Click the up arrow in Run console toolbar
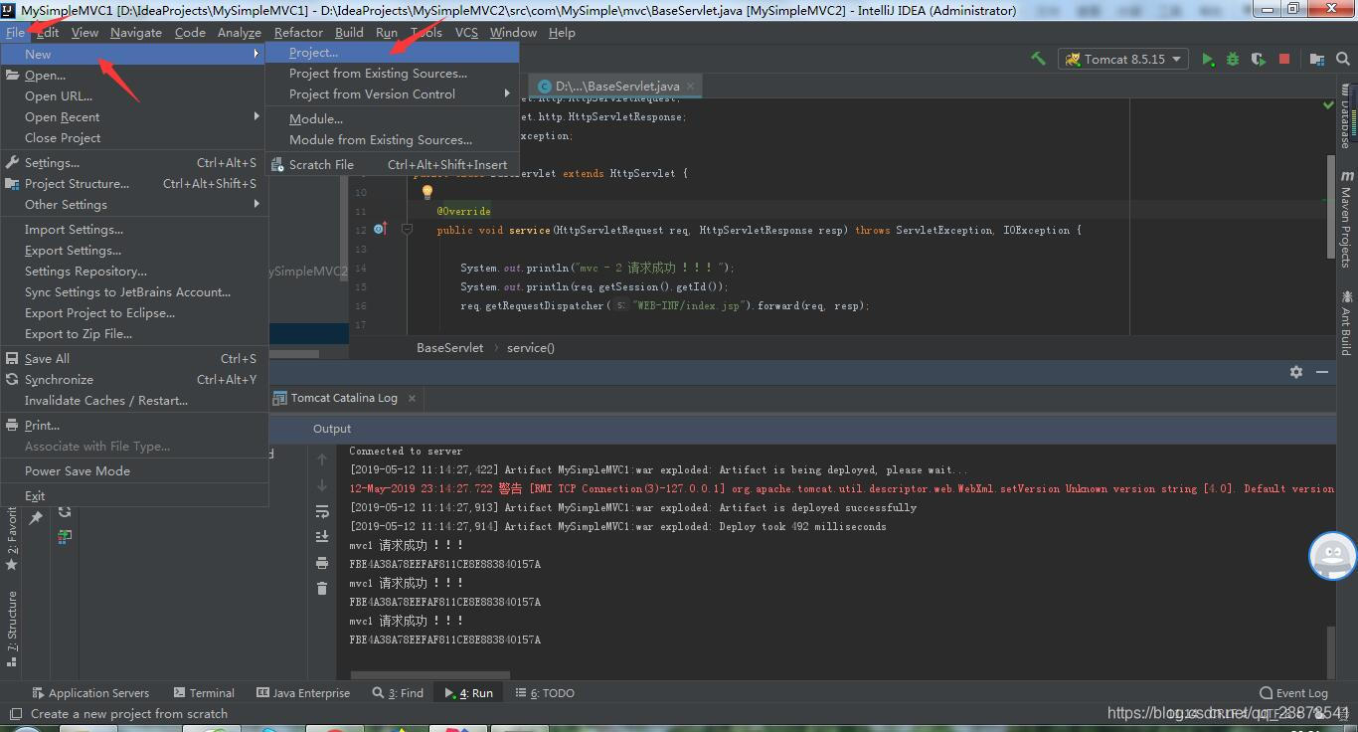Image resolution: width=1358 pixels, height=732 pixels. pyautogui.click(x=322, y=459)
